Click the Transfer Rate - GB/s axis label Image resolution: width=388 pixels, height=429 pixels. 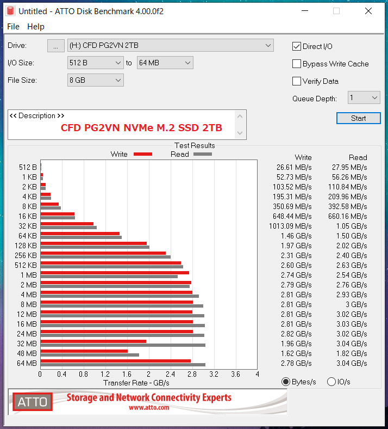[136, 383]
